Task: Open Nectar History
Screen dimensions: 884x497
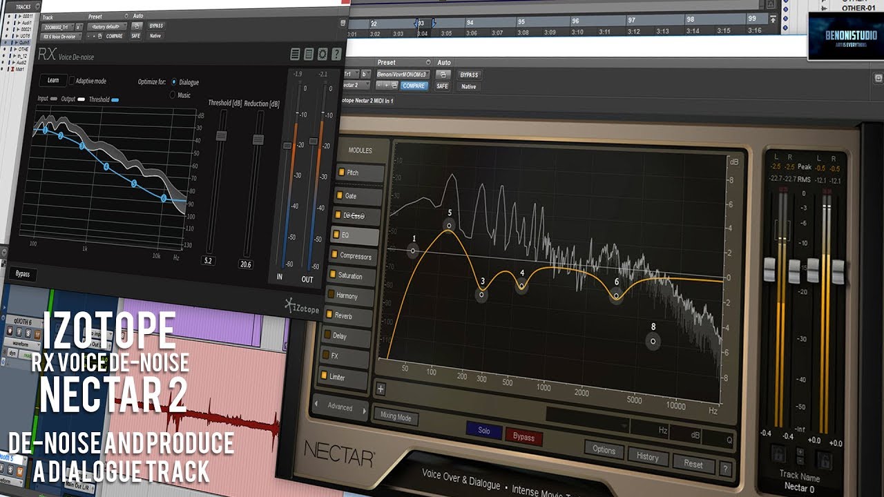Action: click(x=647, y=457)
